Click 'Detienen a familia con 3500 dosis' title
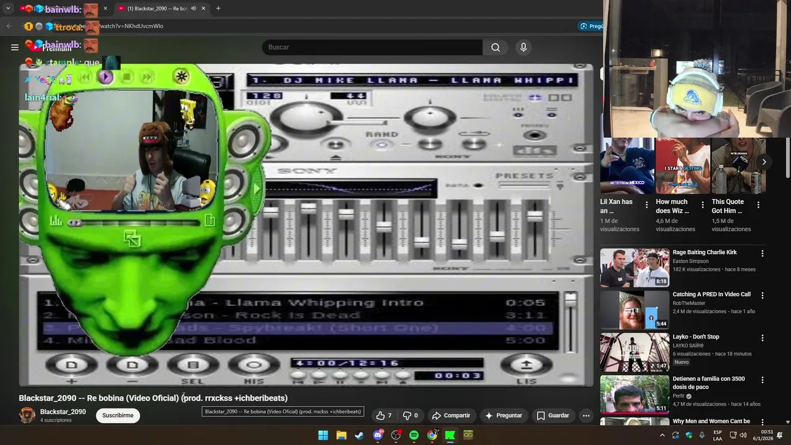The width and height of the screenshot is (791, 445). [x=709, y=383]
